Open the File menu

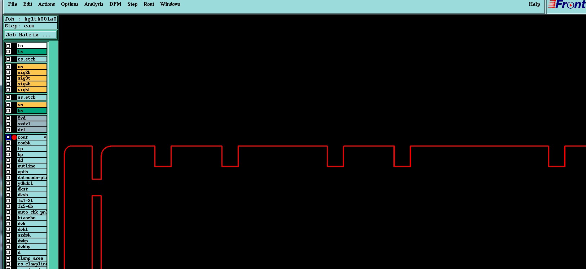click(x=12, y=4)
